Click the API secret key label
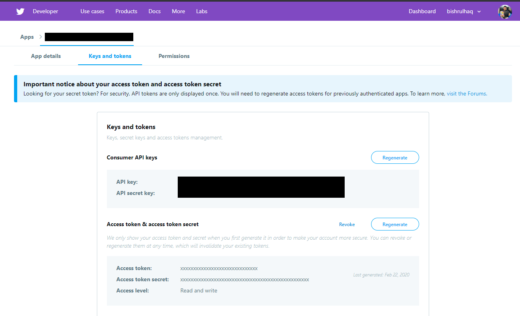The width and height of the screenshot is (520, 316). (135, 193)
